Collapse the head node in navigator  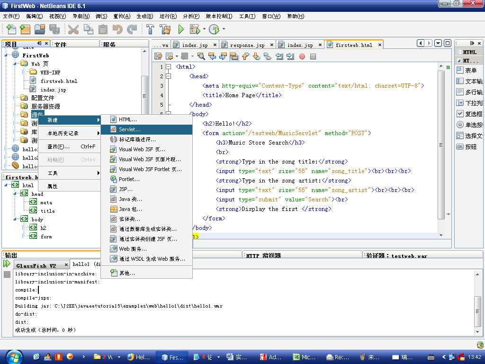pyautogui.click(x=15, y=194)
